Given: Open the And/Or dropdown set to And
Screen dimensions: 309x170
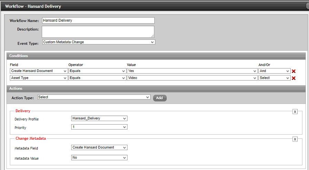Looking at the screenshot, I should click(274, 71).
